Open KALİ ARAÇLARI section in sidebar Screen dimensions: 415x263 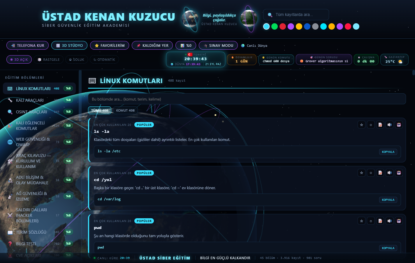(39, 100)
